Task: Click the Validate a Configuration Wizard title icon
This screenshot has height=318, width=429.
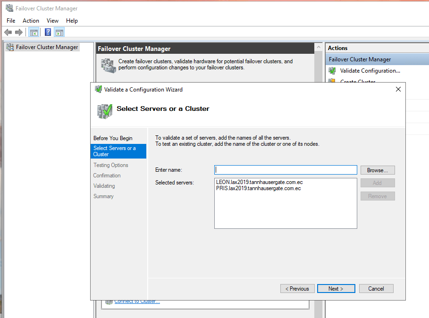Action: click(x=98, y=89)
